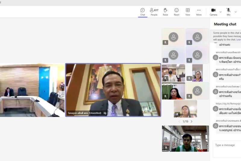The width and height of the screenshot is (241, 161).
Task: Click the 1/19 page indicator
Action: point(185,121)
